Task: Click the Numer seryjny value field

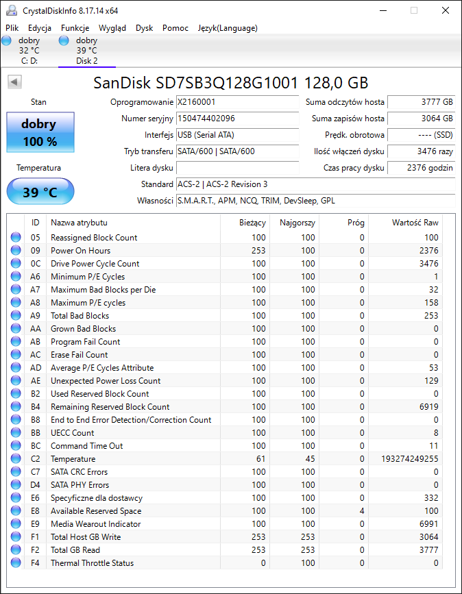Action: [x=237, y=118]
